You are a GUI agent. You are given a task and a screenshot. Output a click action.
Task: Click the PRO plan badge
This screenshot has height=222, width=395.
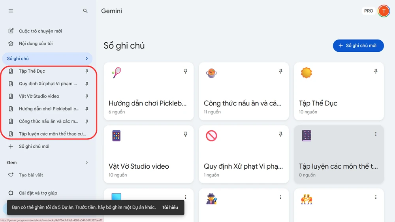[369, 11]
